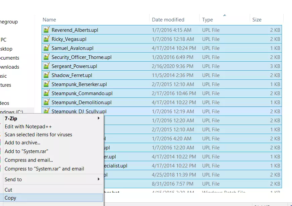Sort files by the Type column header
The width and height of the screenshot is (292, 206).
click(x=208, y=20)
